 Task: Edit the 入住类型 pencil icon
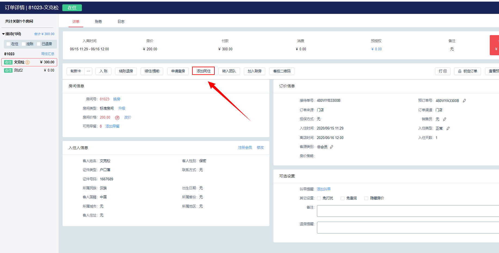coord(448,128)
